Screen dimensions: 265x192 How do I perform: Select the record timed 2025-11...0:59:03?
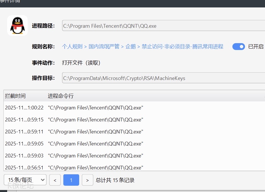[134, 155]
